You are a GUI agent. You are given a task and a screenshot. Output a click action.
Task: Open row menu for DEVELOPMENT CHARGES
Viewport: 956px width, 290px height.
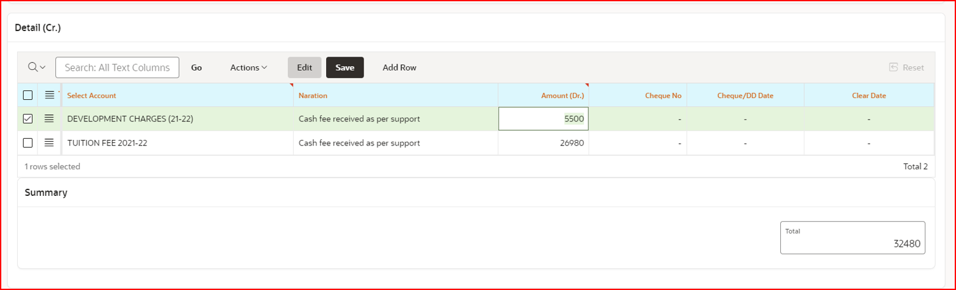(49, 118)
